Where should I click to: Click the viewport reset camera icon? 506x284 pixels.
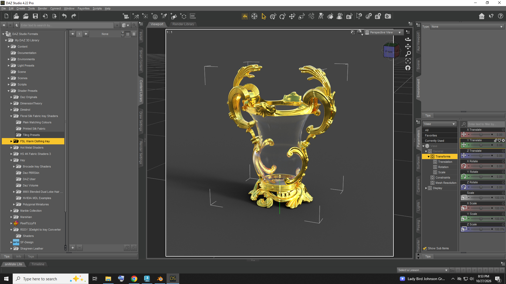click(408, 68)
